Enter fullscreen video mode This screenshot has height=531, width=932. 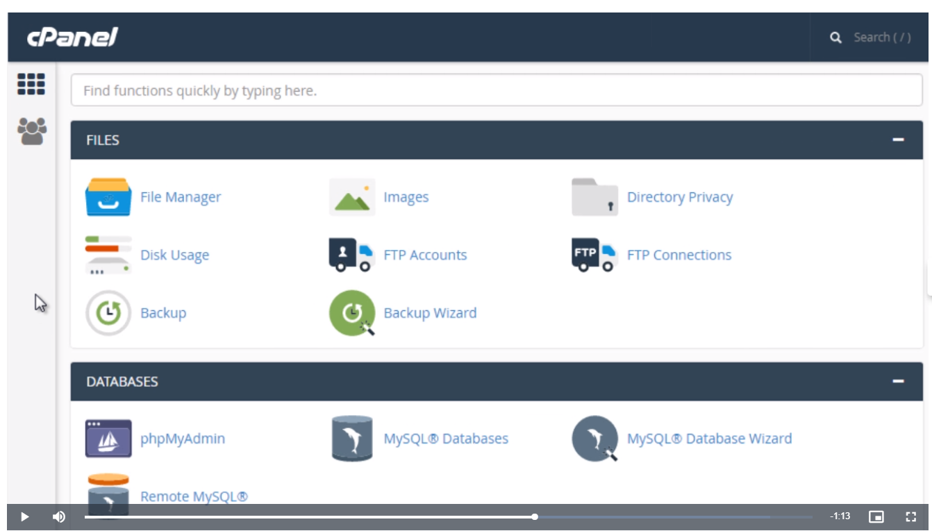(912, 516)
